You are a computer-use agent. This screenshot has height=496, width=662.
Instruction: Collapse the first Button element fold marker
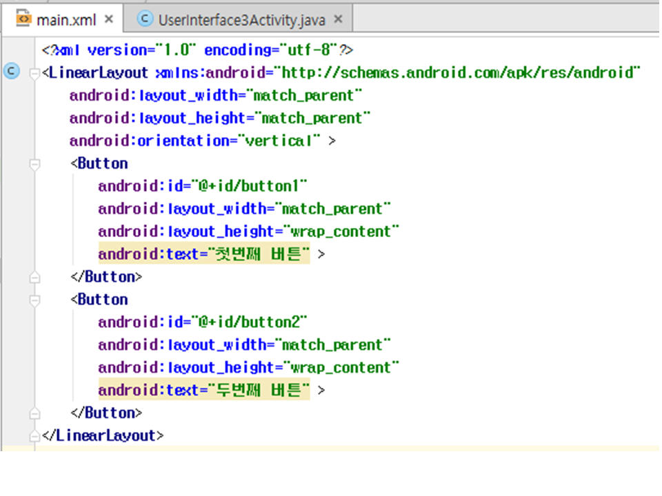[x=34, y=164]
